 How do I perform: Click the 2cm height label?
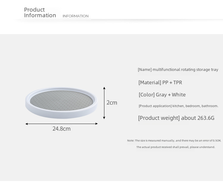click(x=112, y=103)
